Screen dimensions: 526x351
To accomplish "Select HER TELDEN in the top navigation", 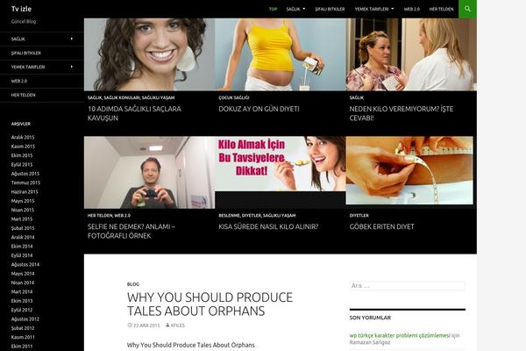I will tap(441, 9).
